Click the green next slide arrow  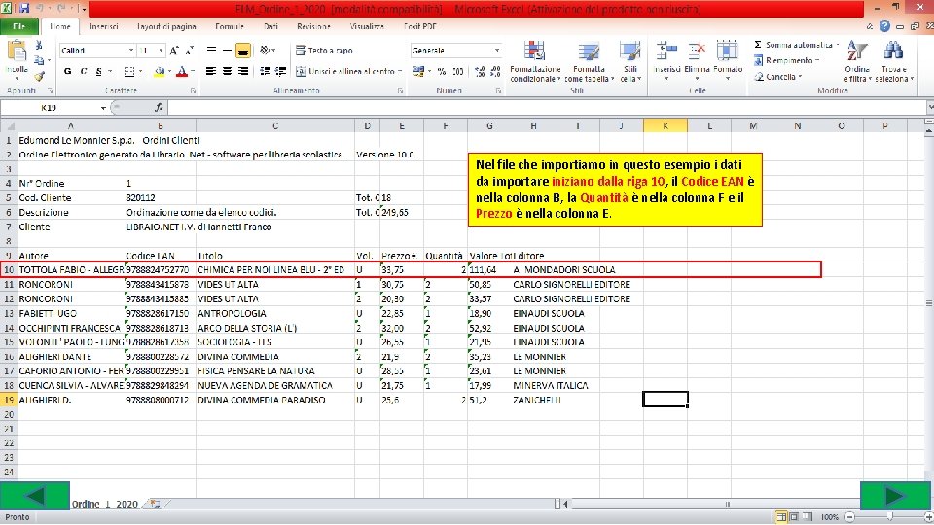pos(895,495)
